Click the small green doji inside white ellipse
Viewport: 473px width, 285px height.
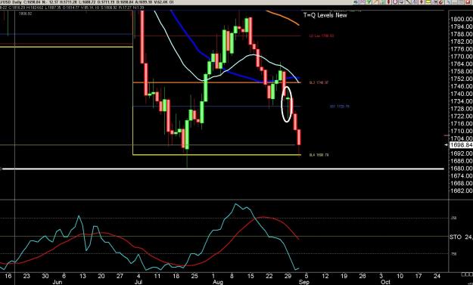288,98
